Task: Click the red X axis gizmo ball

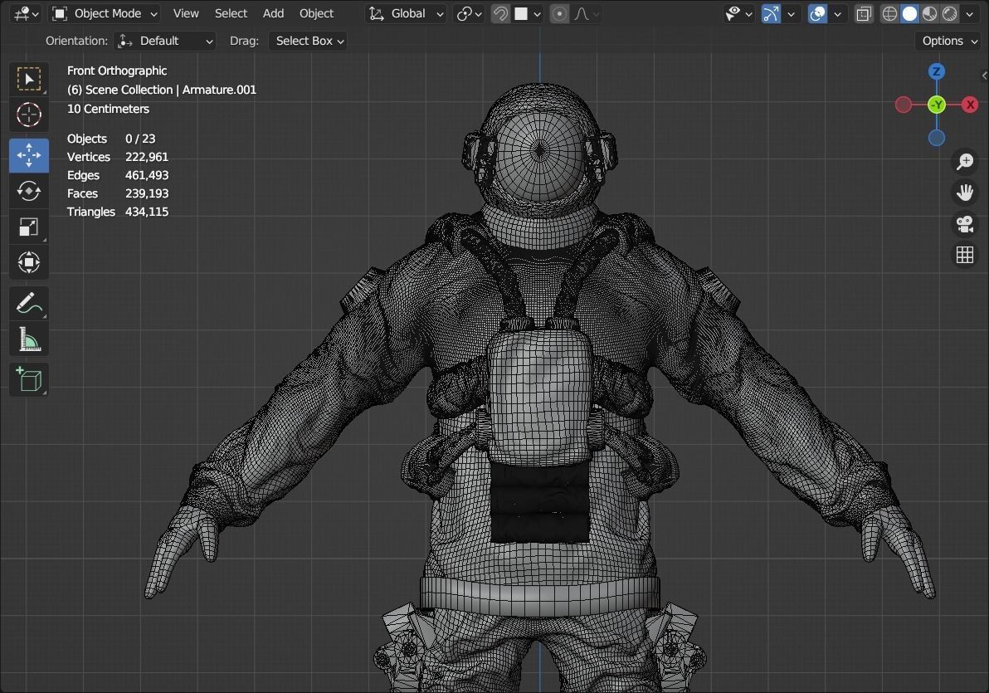Action: [970, 105]
